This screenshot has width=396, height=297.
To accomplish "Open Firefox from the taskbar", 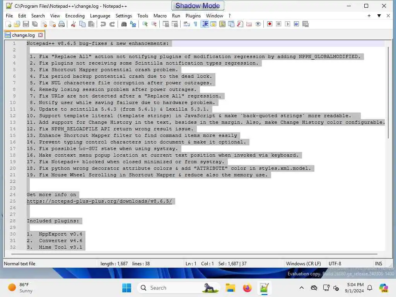I will [x=247, y=288].
